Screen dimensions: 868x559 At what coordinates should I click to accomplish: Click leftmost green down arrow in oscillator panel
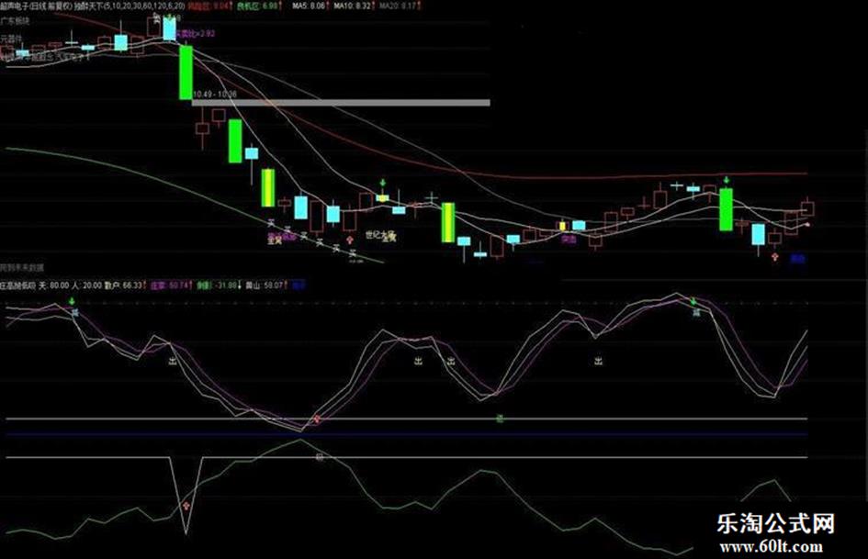coord(72,302)
